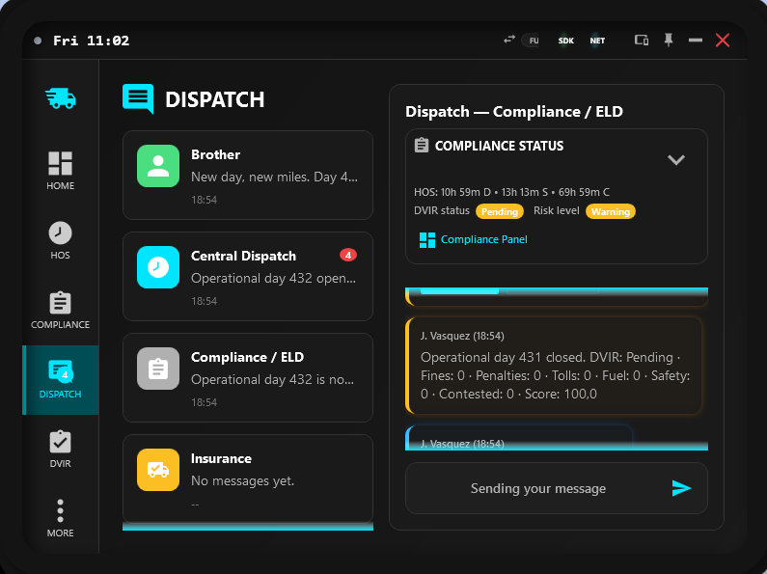Click the gray Compliance clipboard avatar
Image resolution: width=767 pixels, height=574 pixels.
tap(158, 369)
